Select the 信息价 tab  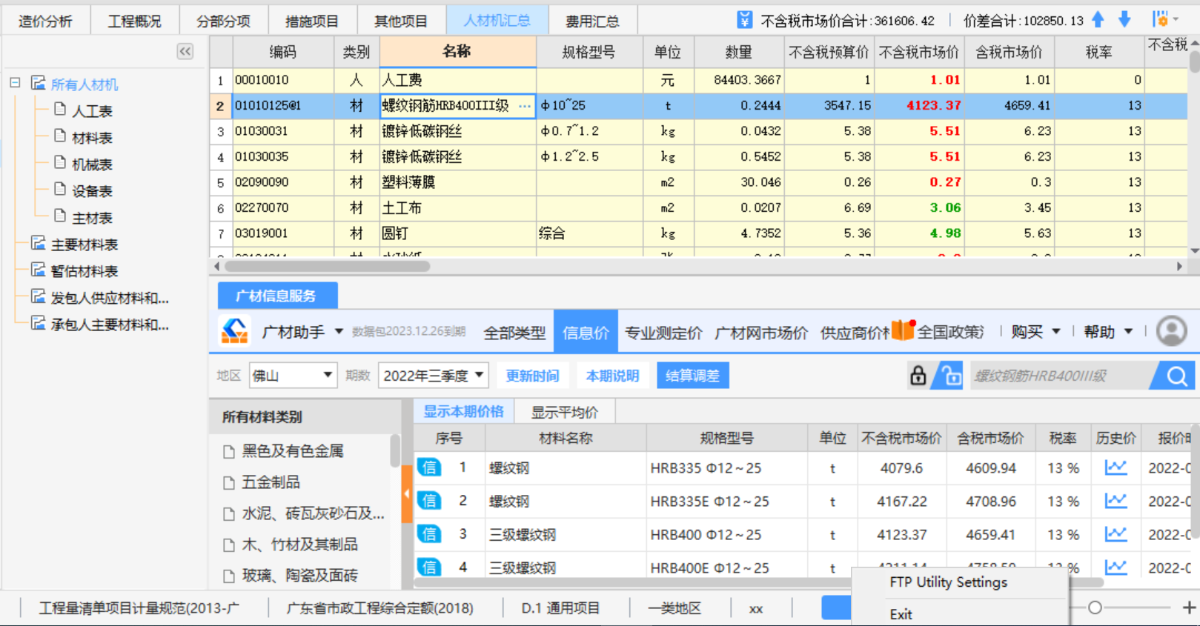point(586,333)
